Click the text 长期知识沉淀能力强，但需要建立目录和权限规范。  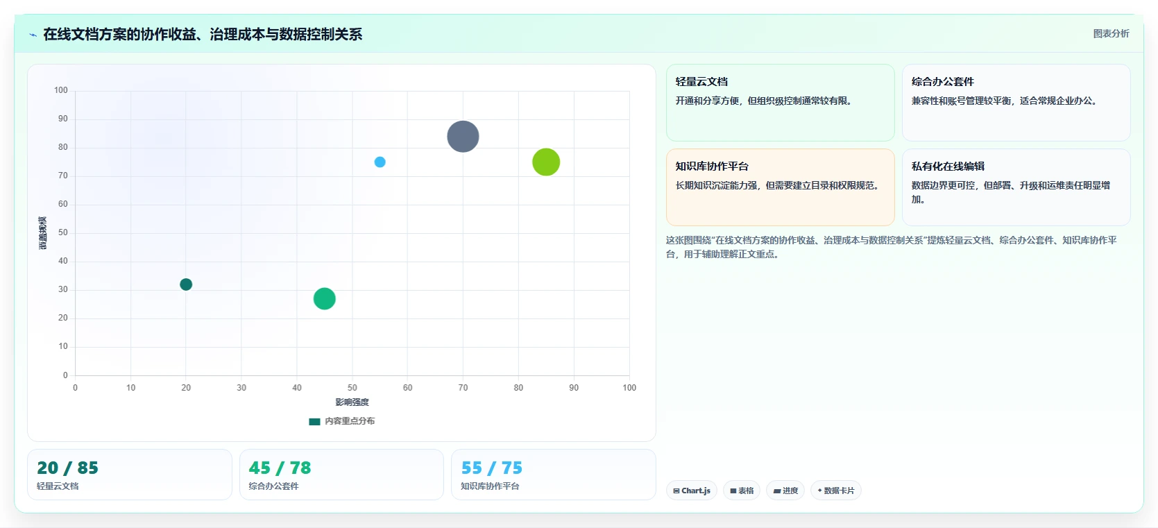780,185
